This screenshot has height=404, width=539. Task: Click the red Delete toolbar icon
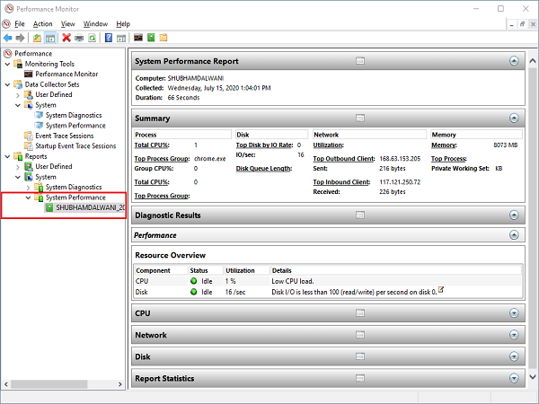click(x=66, y=38)
